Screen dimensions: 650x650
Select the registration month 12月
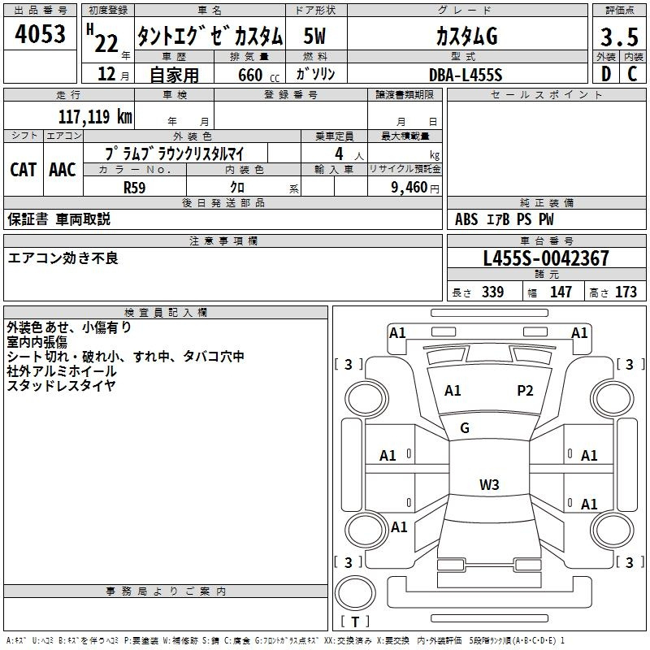pos(113,74)
